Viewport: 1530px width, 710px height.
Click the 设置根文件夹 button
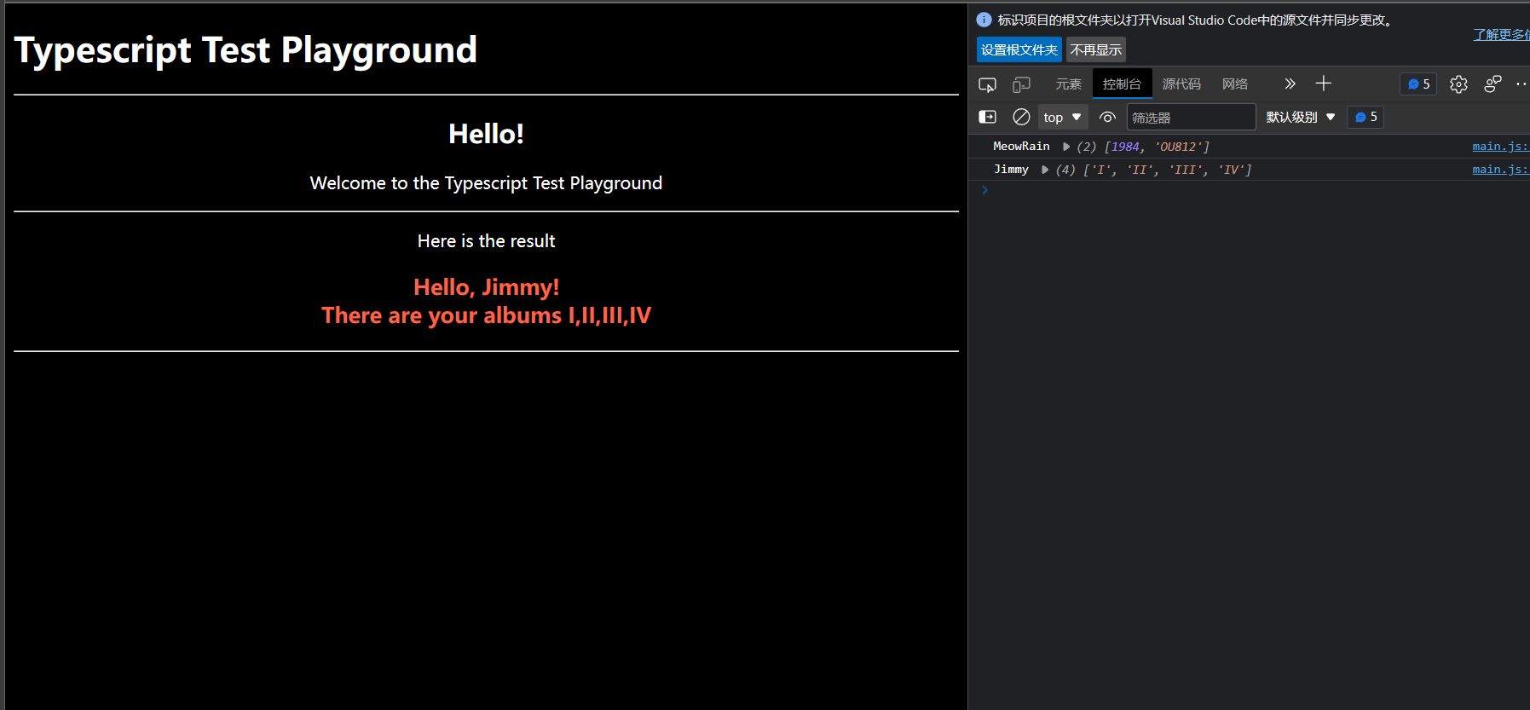[1019, 49]
